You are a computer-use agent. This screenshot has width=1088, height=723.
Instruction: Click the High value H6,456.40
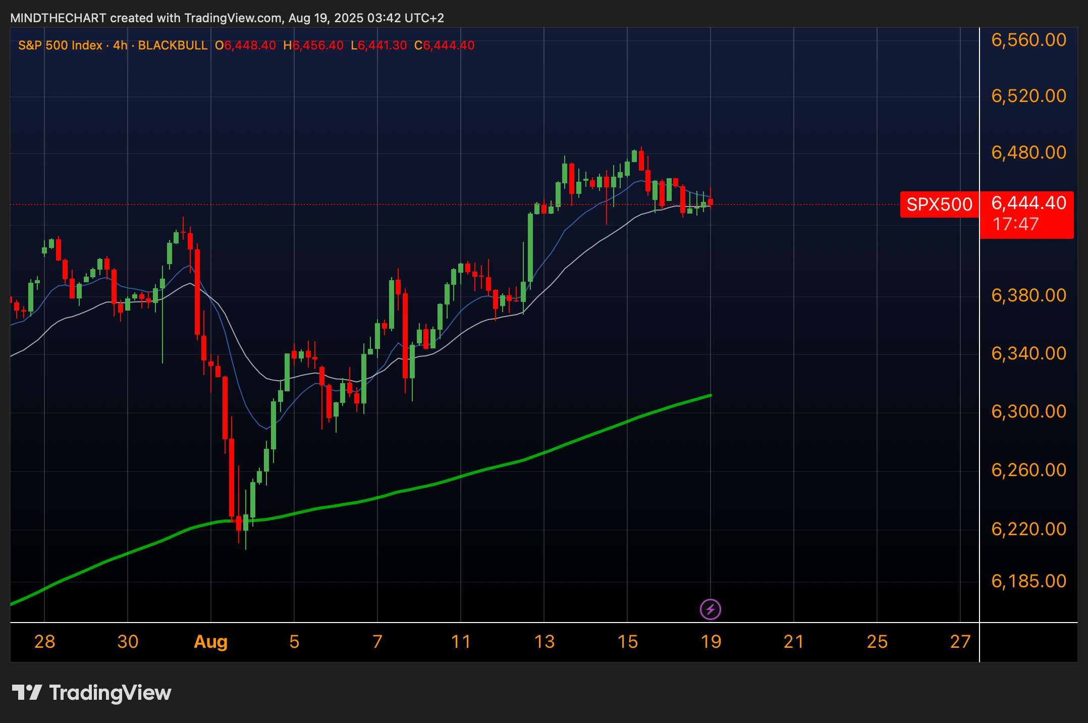(313, 45)
